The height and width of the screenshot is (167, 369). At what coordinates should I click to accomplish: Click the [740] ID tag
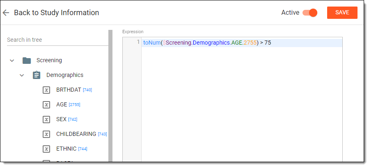(87, 90)
